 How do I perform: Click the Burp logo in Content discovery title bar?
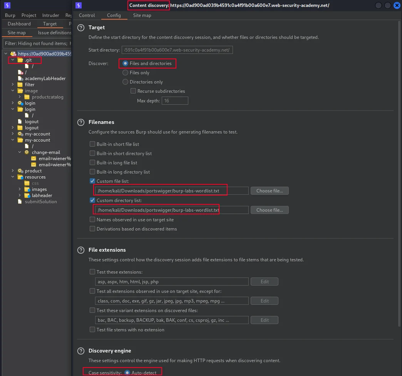coord(79,5)
